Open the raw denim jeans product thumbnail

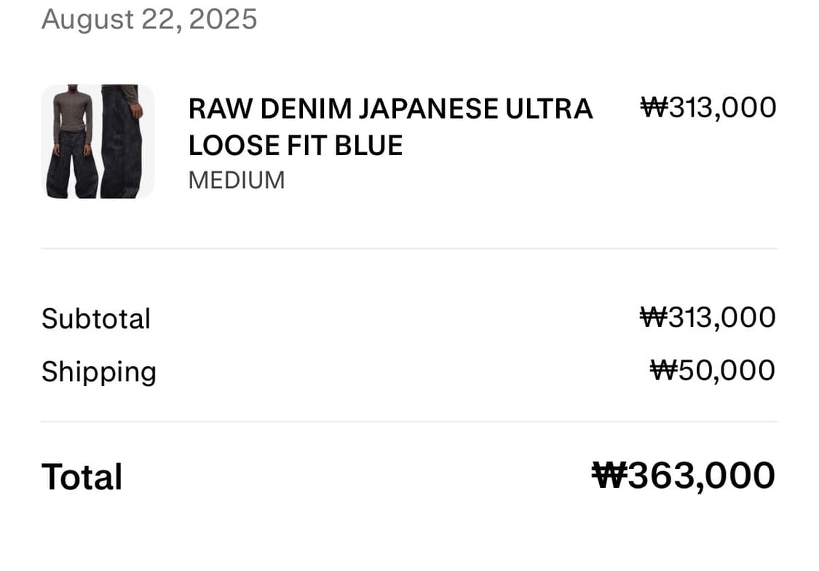(x=98, y=141)
